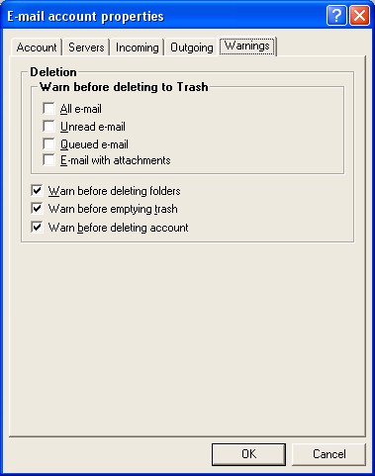
Task: Switch to the Account tab
Action: [37, 48]
